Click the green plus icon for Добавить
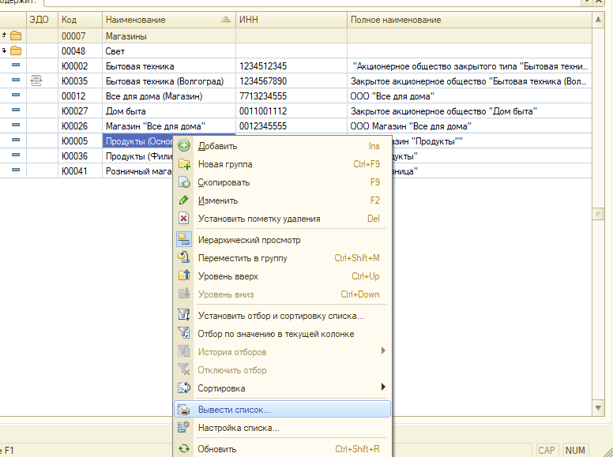The image size is (613, 457). 184,146
